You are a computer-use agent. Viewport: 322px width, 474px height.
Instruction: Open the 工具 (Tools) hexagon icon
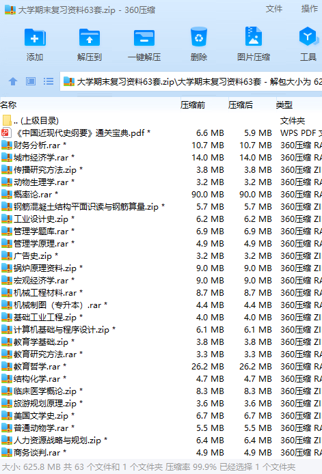pos(308,36)
